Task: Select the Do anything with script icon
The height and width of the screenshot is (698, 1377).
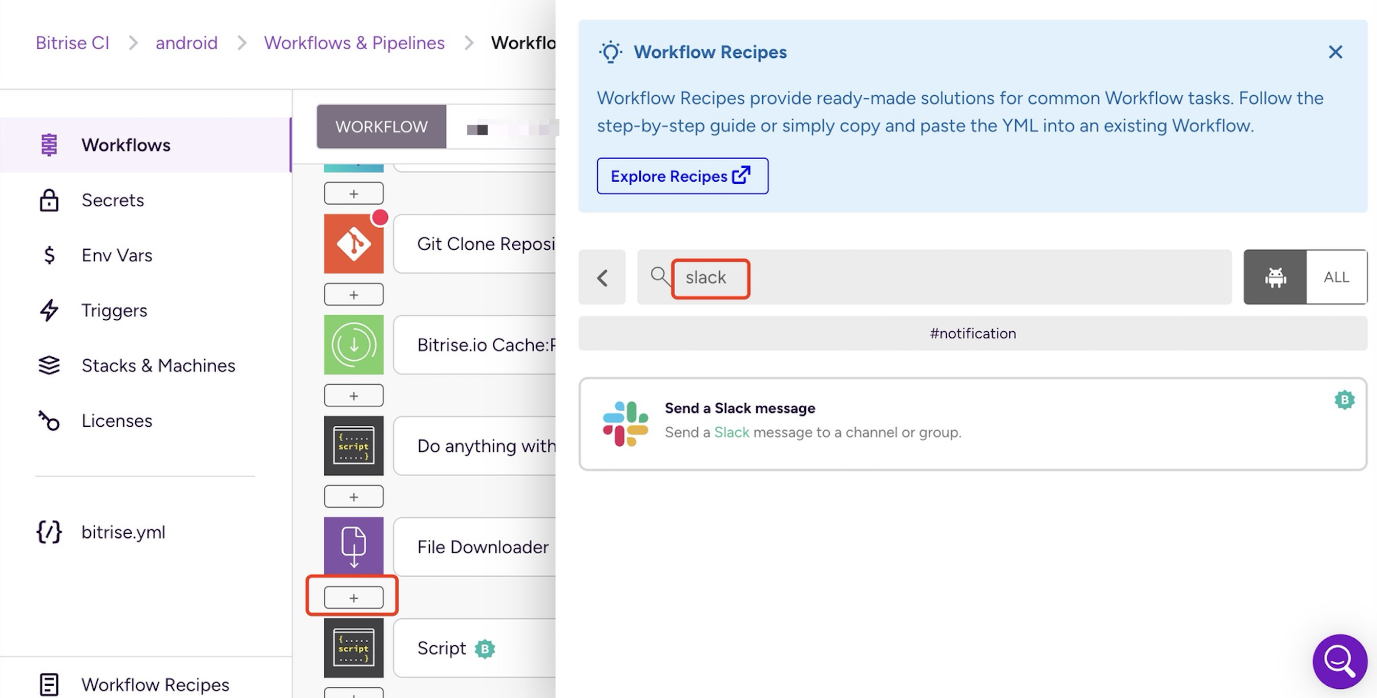Action: (x=353, y=445)
